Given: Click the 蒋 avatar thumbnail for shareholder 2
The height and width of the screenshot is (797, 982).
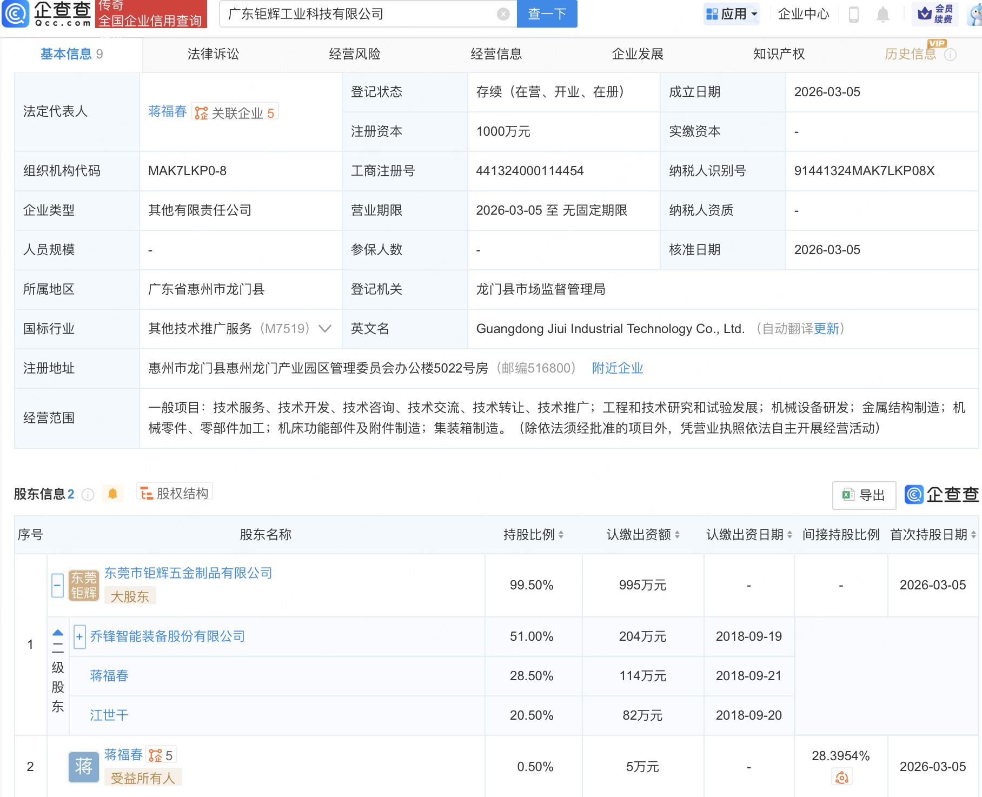Looking at the screenshot, I should pyautogui.click(x=83, y=767).
